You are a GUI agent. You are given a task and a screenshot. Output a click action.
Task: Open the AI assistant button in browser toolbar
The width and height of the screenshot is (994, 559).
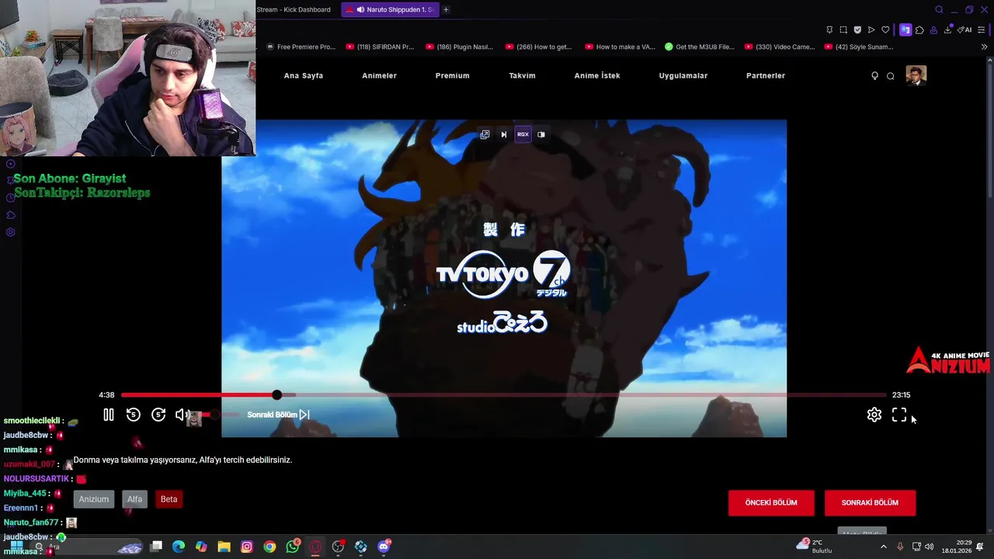pos(965,30)
